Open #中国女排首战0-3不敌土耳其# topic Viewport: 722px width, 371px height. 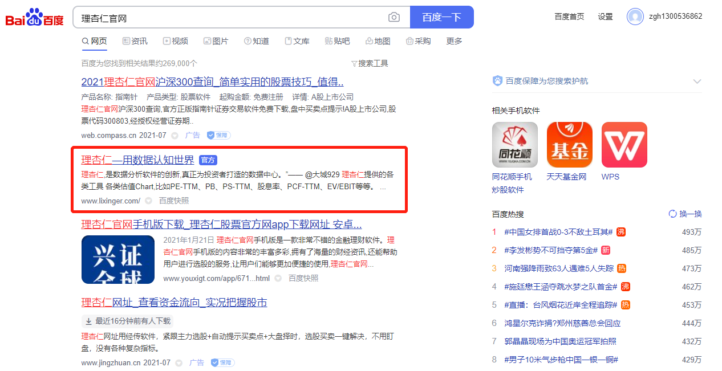click(558, 232)
